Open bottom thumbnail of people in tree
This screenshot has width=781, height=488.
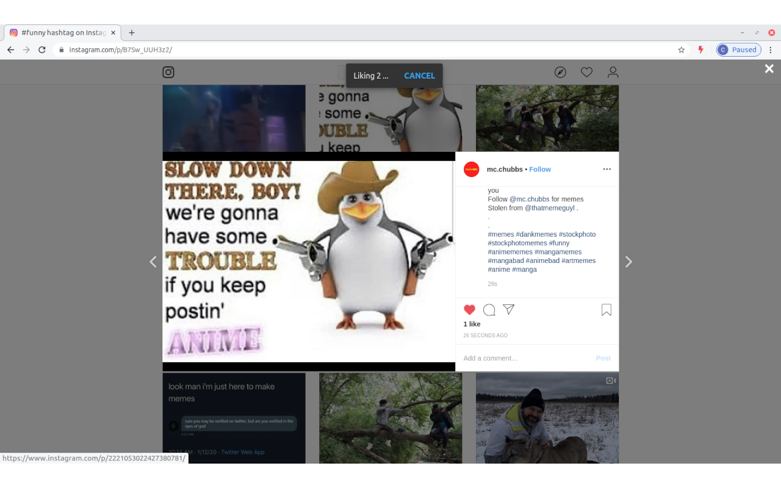(x=390, y=418)
